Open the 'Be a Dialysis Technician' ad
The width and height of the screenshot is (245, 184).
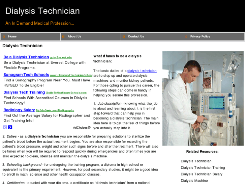26,57
